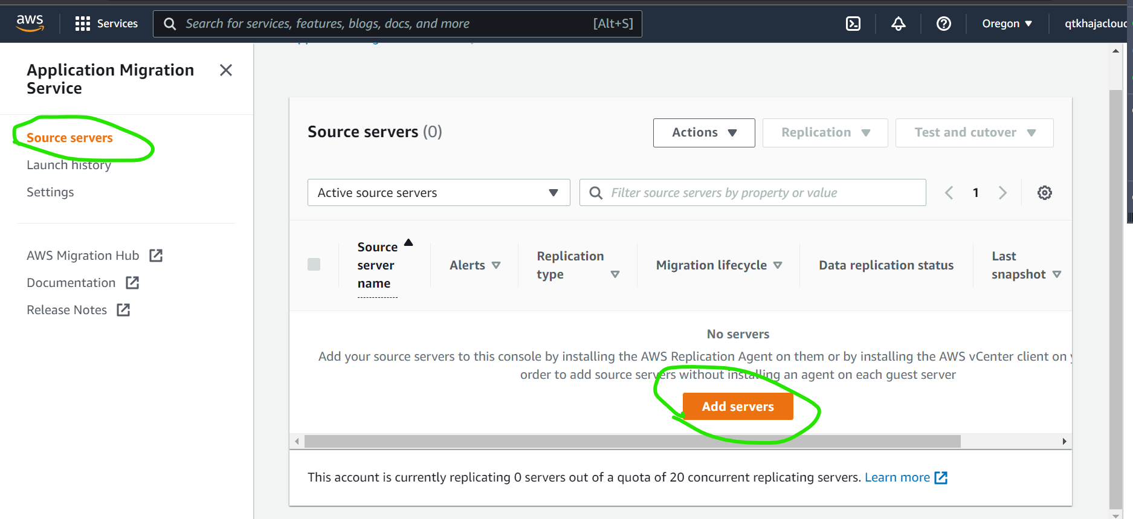The image size is (1133, 519).
Task: Open table preferences gear icon
Action: pyautogui.click(x=1044, y=193)
